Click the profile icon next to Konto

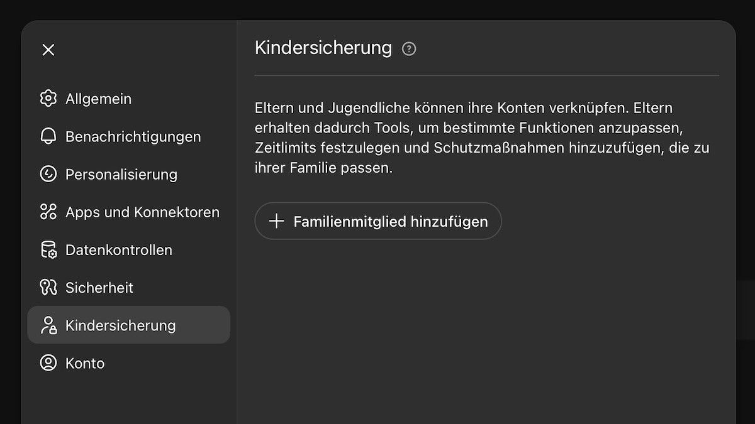click(48, 362)
